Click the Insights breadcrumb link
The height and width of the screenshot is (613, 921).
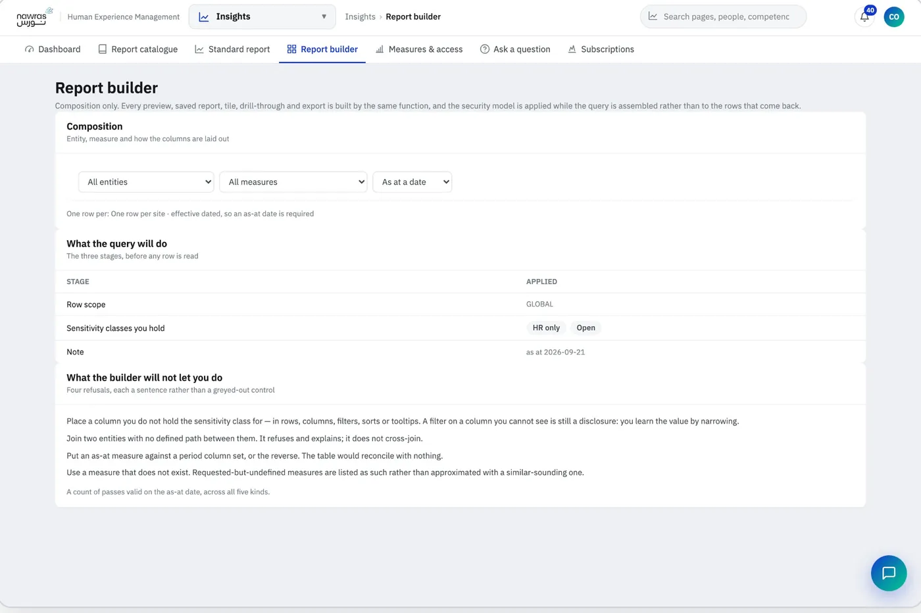click(x=361, y=17)
